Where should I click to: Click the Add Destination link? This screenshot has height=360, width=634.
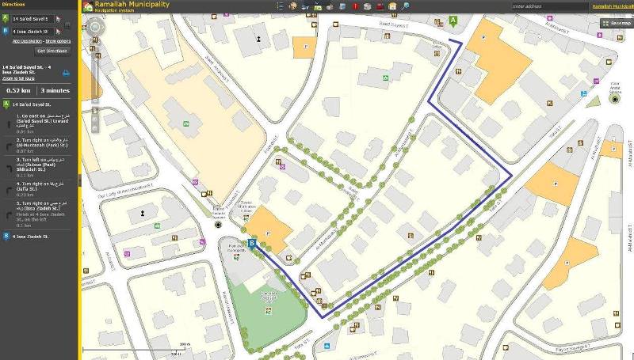click(x=27, y=40)
